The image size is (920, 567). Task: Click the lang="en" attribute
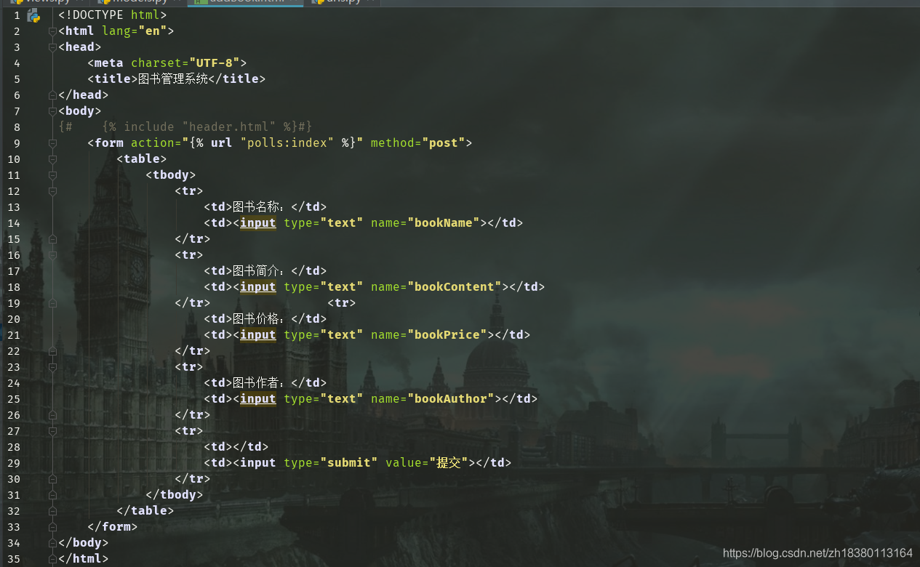[x=135, y=31]
